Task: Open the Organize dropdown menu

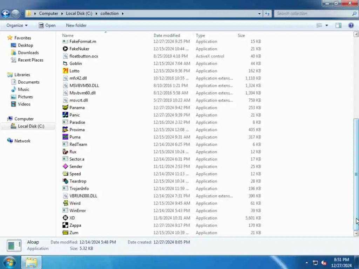Action: [x=17, y=25]
